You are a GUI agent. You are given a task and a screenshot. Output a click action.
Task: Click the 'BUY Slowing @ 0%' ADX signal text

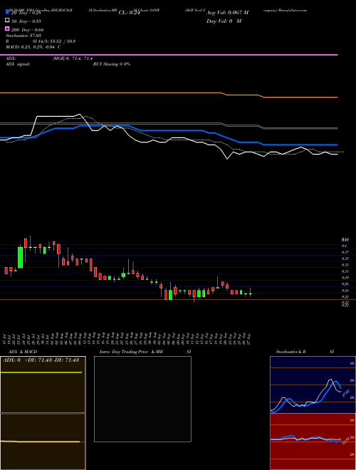point(112,64)
